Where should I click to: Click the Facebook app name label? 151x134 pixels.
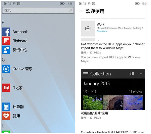(20, 32)
